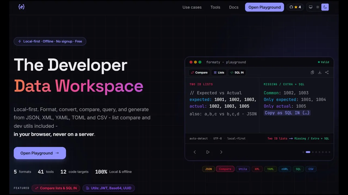Viewport: 348px width, 195px height.
Task: Click the 'Common: 1002, 1003' result line
Action: pos(286,93)
